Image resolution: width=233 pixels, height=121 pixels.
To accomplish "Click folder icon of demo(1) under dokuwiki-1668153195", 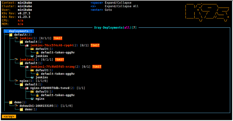I will pyautogui.click(x=21, y=109).
